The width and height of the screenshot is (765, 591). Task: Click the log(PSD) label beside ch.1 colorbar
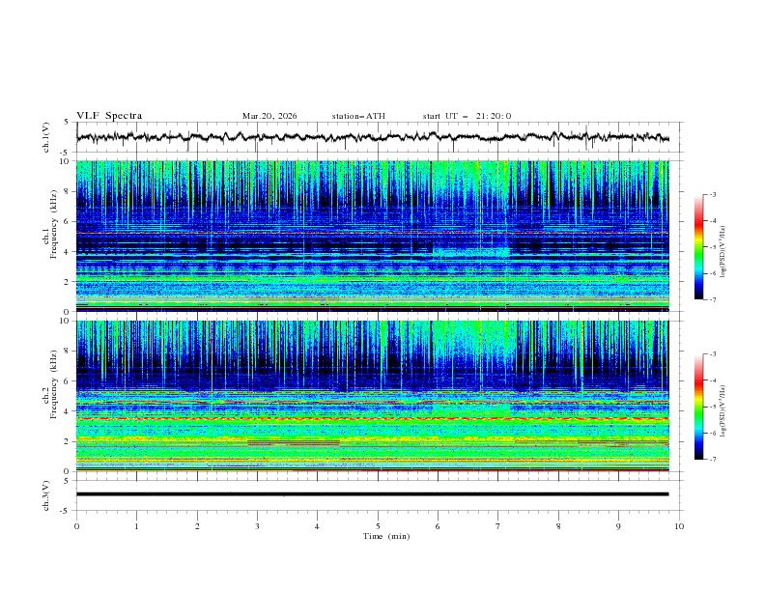tap(723, 252)
